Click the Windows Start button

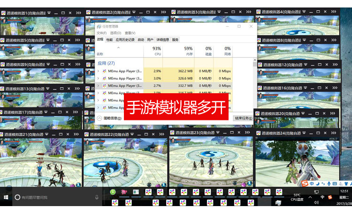point(6,197)
